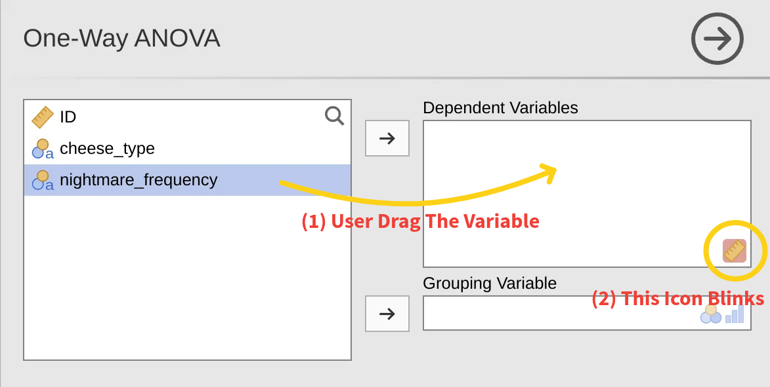Click the nominal icon beside cheese_type

click(43, 149)
